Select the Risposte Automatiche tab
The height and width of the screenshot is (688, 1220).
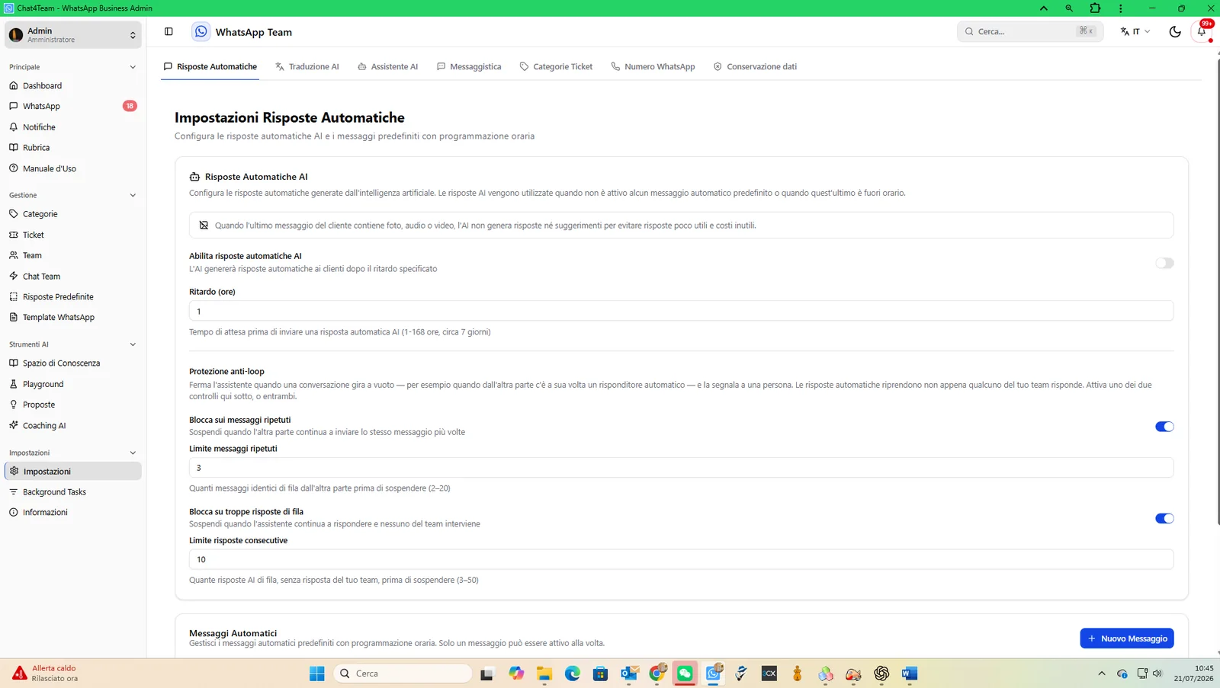[210, 67]
